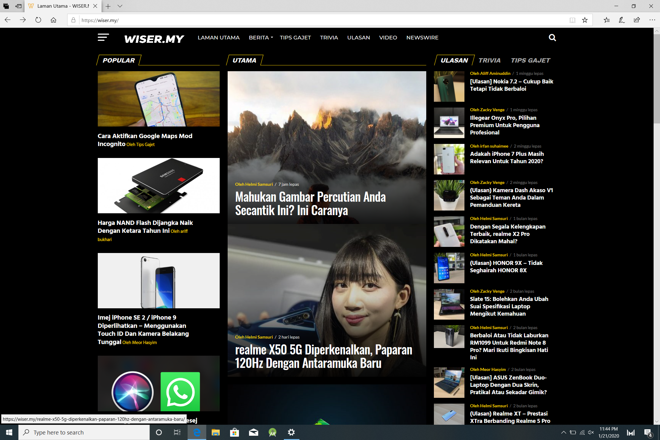Expand the BERITA dropdown menu

[x=261, y=38]
